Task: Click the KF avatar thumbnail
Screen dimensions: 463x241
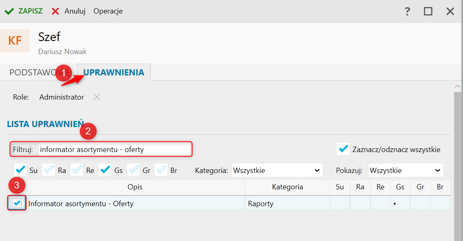Action: [x=15, y=41]
